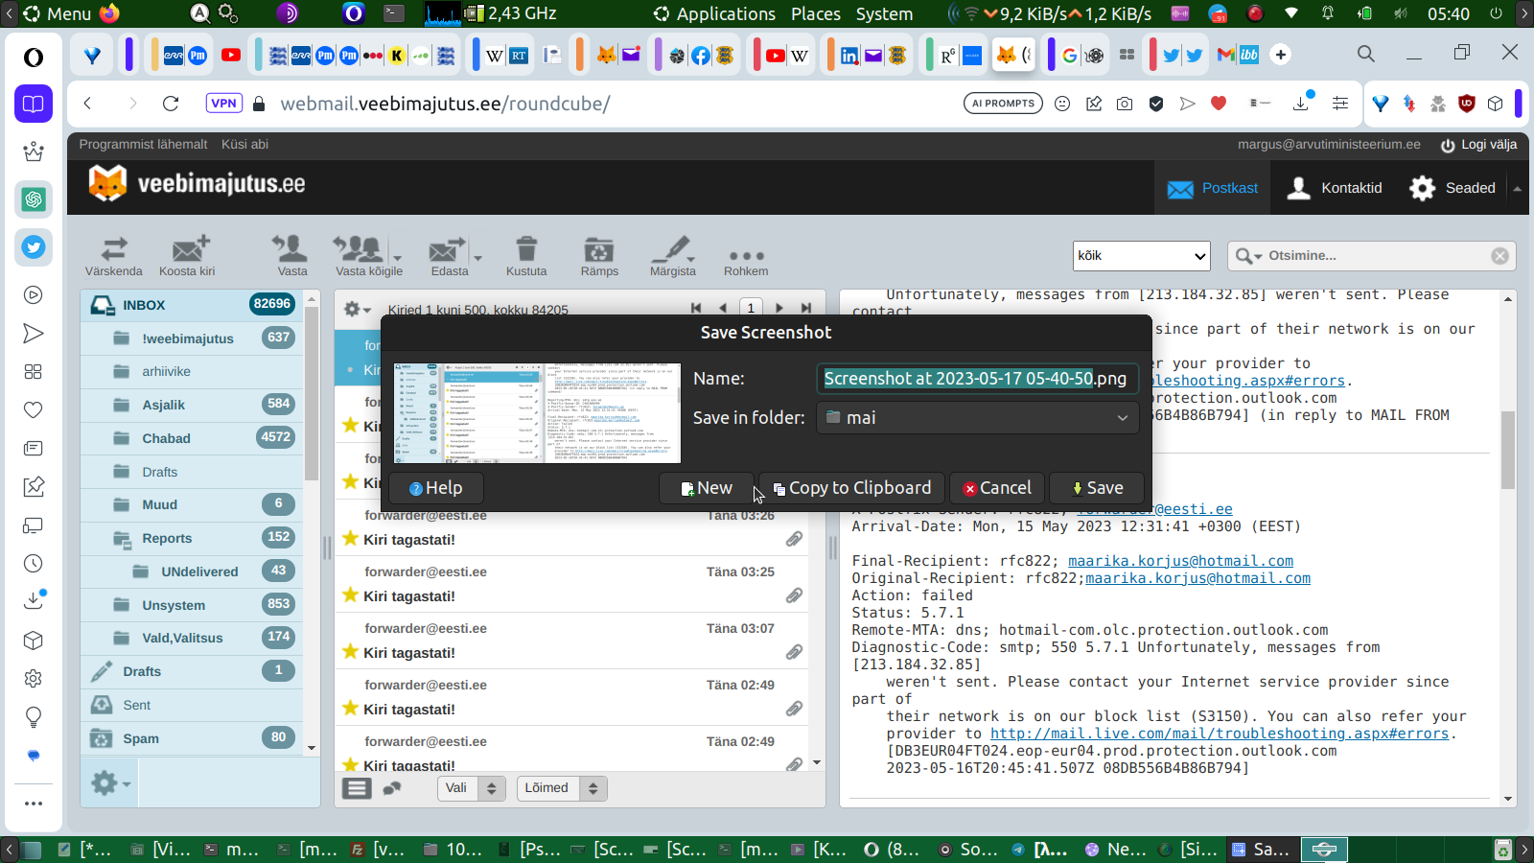Viewport: 1534px width, 863px height.
Task: Toggle star on Täna 03:25 message
Action: click(x=350, y=595)
